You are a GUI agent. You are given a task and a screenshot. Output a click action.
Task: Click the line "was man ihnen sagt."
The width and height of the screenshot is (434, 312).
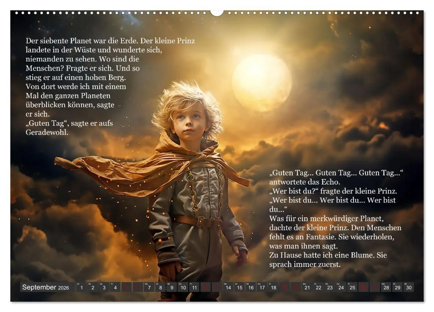(x=303, y=246)
